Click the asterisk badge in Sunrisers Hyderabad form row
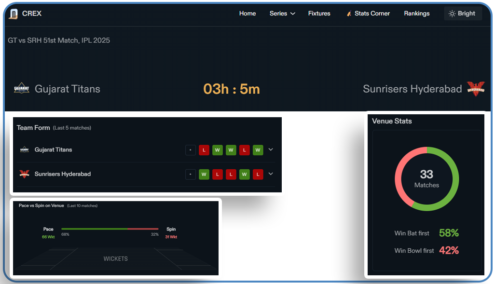495x284 pixels. (x=191, y=174)
